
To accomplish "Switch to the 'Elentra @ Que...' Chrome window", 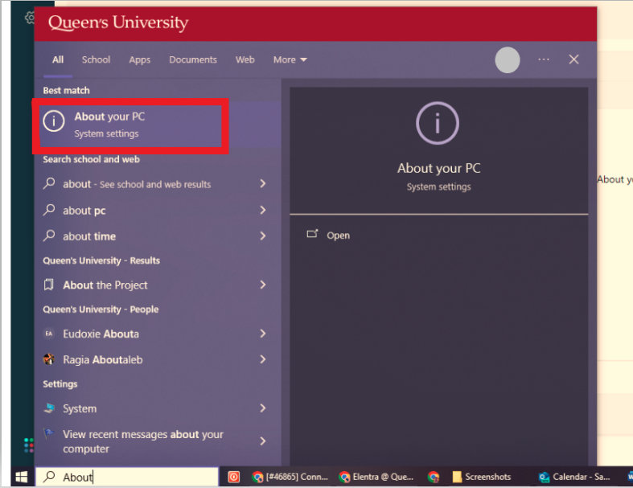I will point(376,477).
